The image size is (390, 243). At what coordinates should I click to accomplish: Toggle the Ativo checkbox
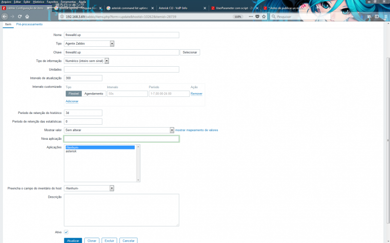click(66, 232)
